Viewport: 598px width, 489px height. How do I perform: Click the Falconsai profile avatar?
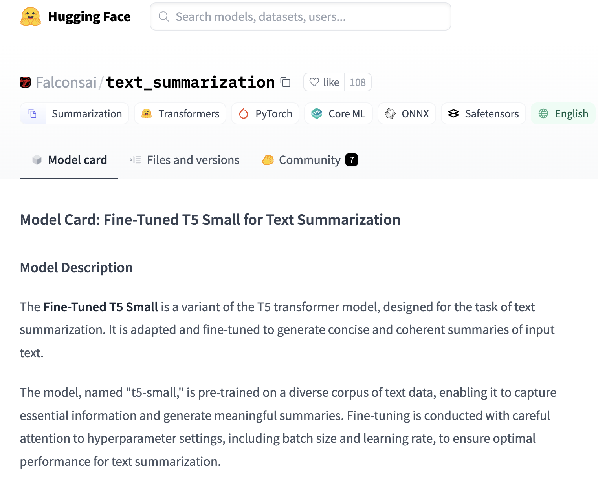coord(25,82)
